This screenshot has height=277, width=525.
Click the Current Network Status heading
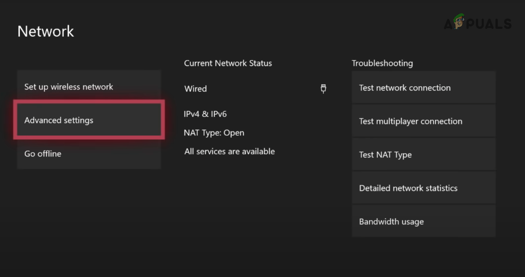point(228,63)
